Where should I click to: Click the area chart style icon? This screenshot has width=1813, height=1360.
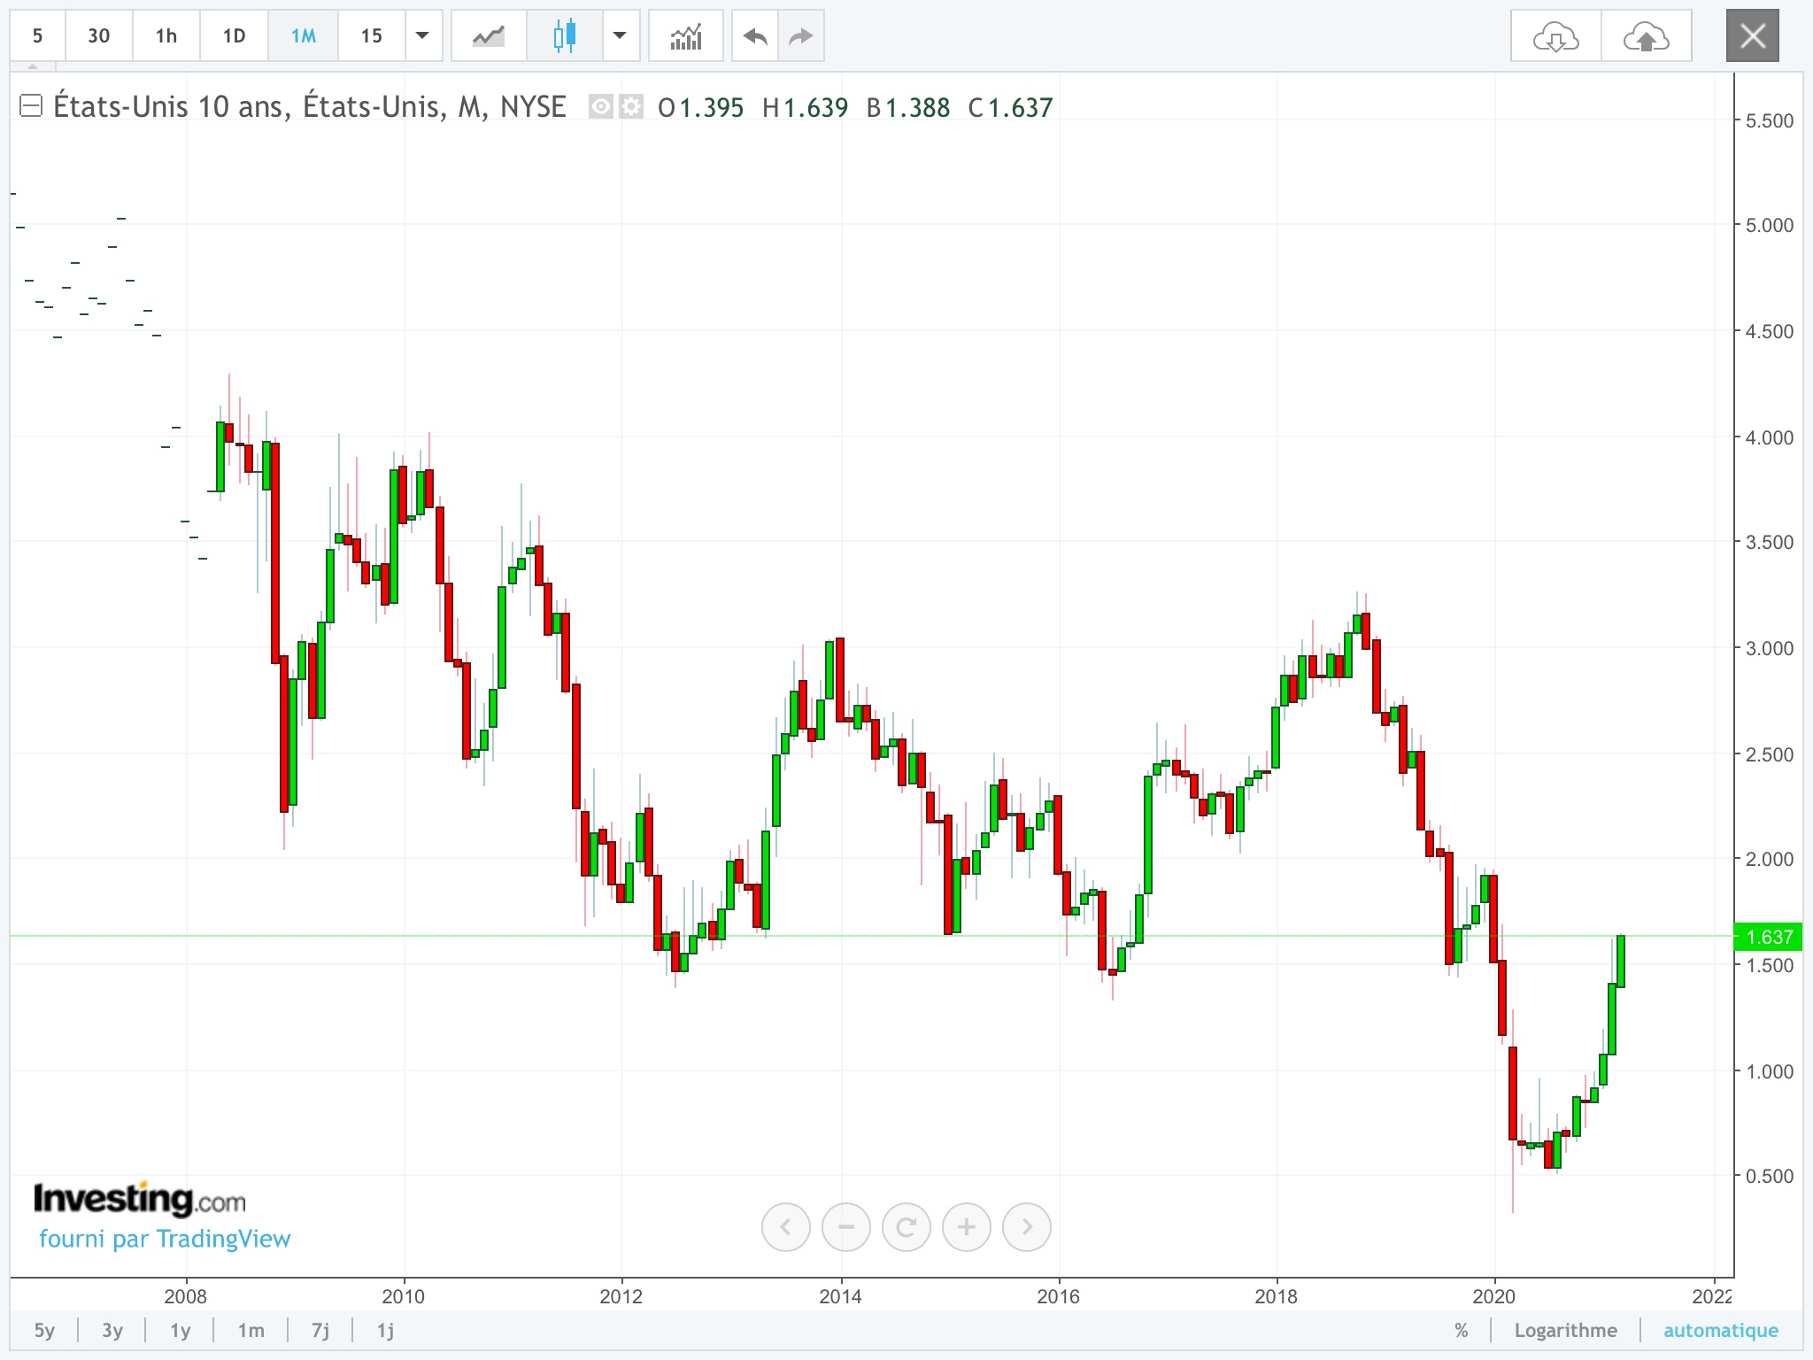tap(489, 36)
